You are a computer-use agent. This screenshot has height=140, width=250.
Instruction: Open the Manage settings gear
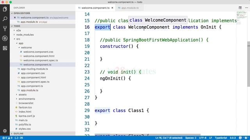(5, 131)
